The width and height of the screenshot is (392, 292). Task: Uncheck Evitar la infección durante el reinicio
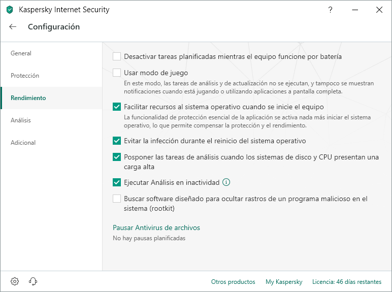click(117, 141)
